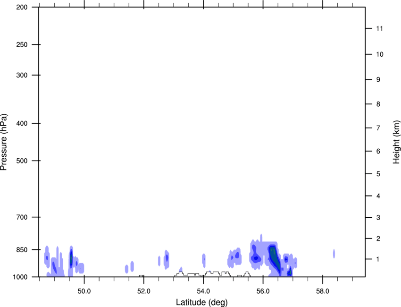Click the 50.0 latitude tick label

tap(84, 291)
